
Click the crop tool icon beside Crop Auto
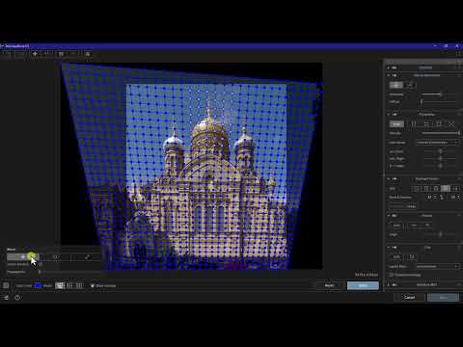tap(412, 257)
